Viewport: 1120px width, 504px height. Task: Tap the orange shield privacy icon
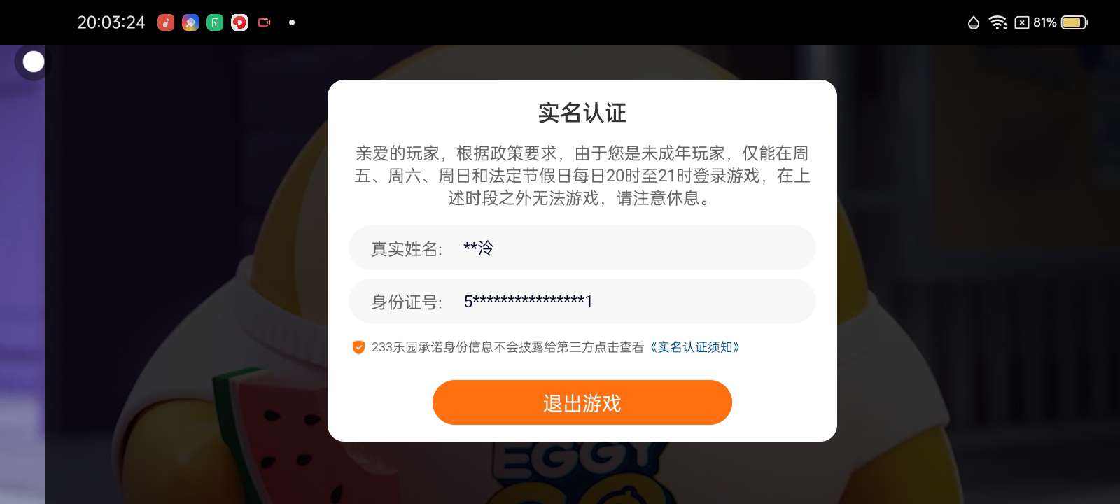pyautogui.click(x=358, y=347)
